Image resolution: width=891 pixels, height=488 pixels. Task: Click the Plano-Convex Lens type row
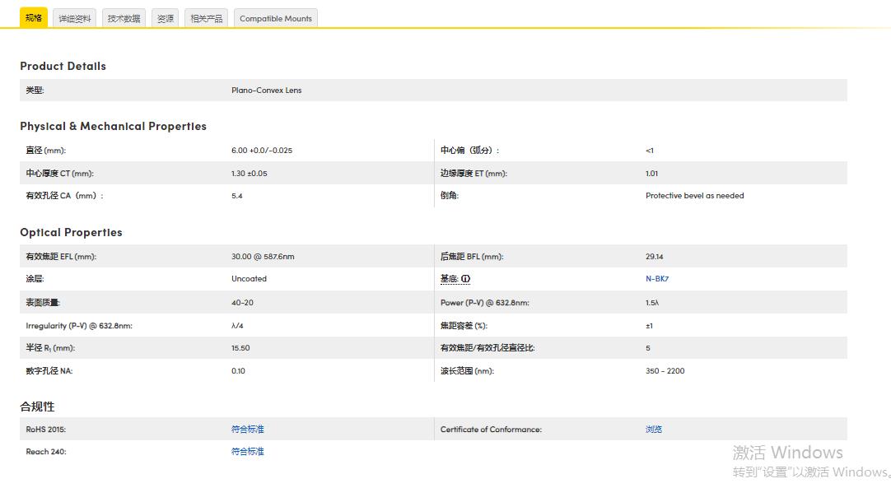click(265, 90)
